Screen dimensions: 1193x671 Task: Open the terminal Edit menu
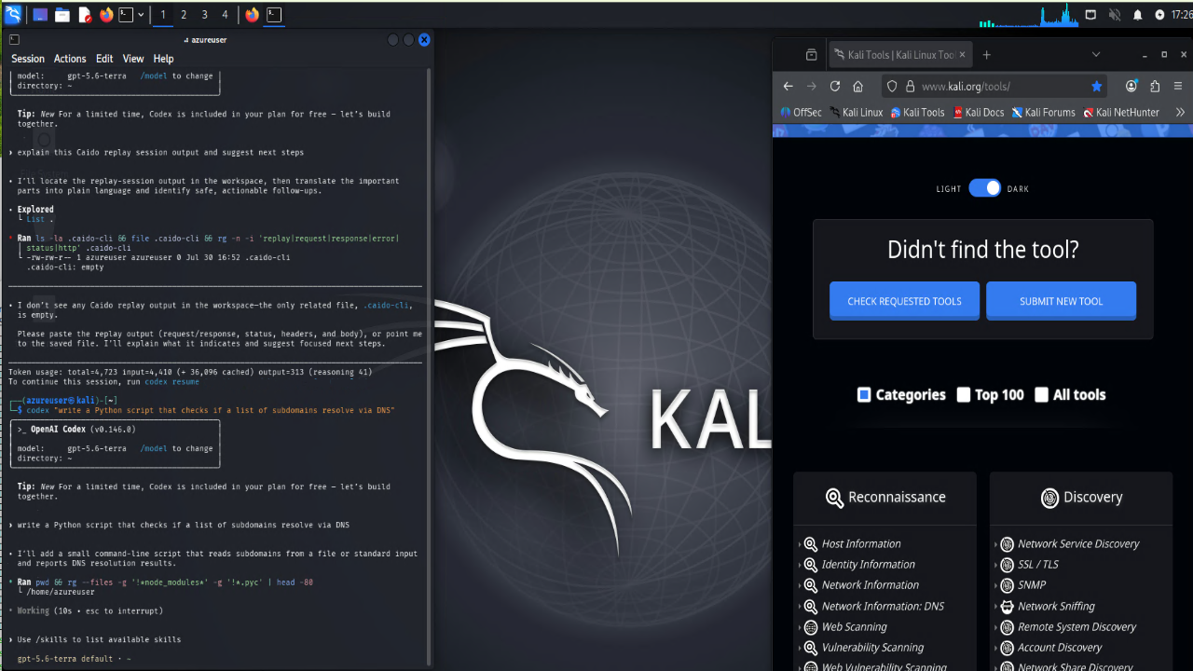click(x=104, y=59)
